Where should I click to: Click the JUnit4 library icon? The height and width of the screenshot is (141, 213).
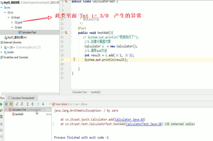pyautogui.click(x=5, y=52)
